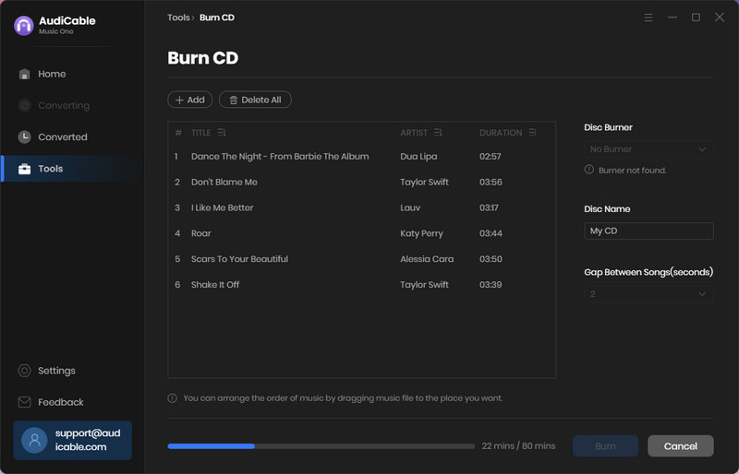Click the info icon beside the drag hint
Viewport: 739px width, 474px height.
pos(173,398)
